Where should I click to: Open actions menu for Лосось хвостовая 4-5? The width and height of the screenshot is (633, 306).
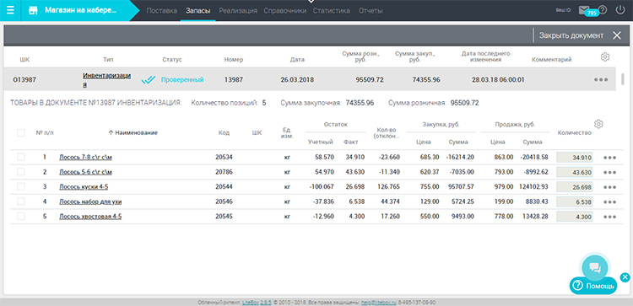pyautogui.click(x=610, y=217)
